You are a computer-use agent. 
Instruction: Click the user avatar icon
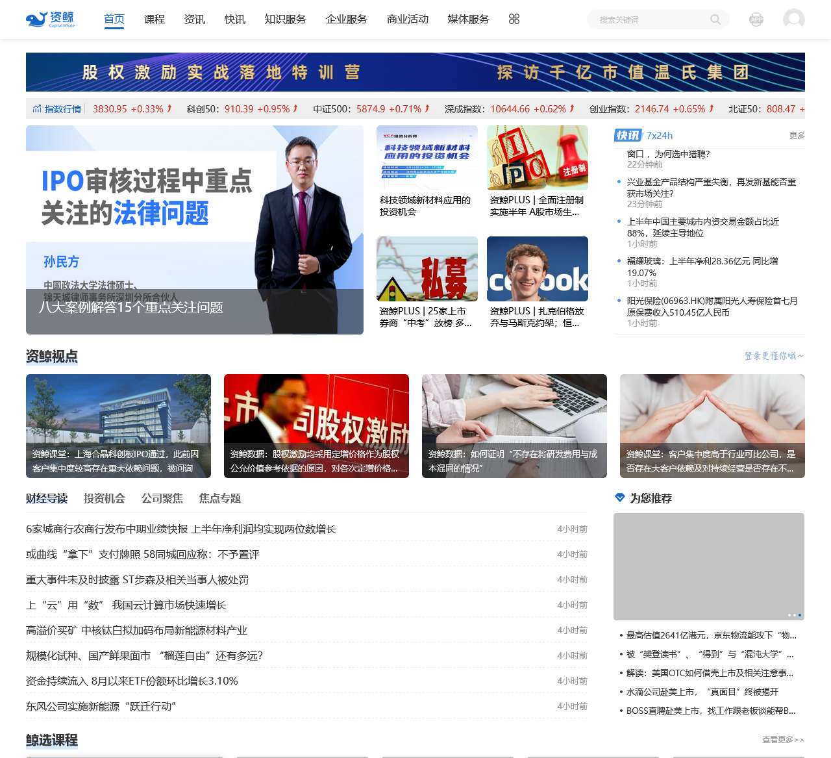(793, 19)
